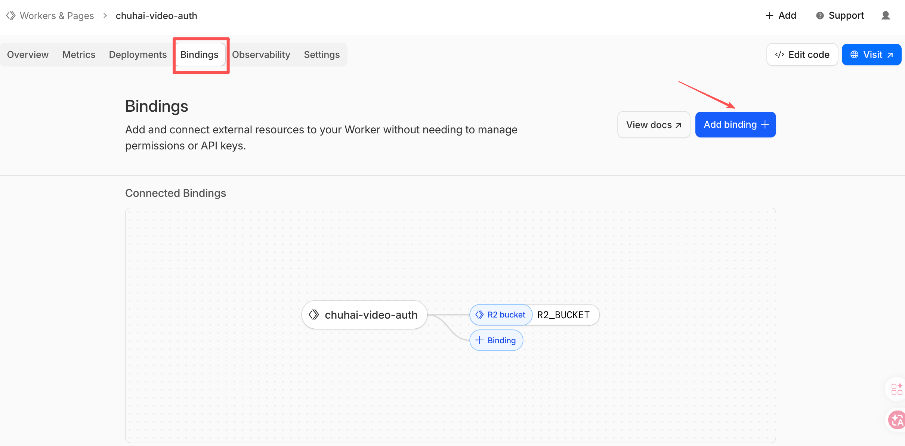Click the pink translate extension icon
Screen dimensions: 905x446
[x=897, y=420]
